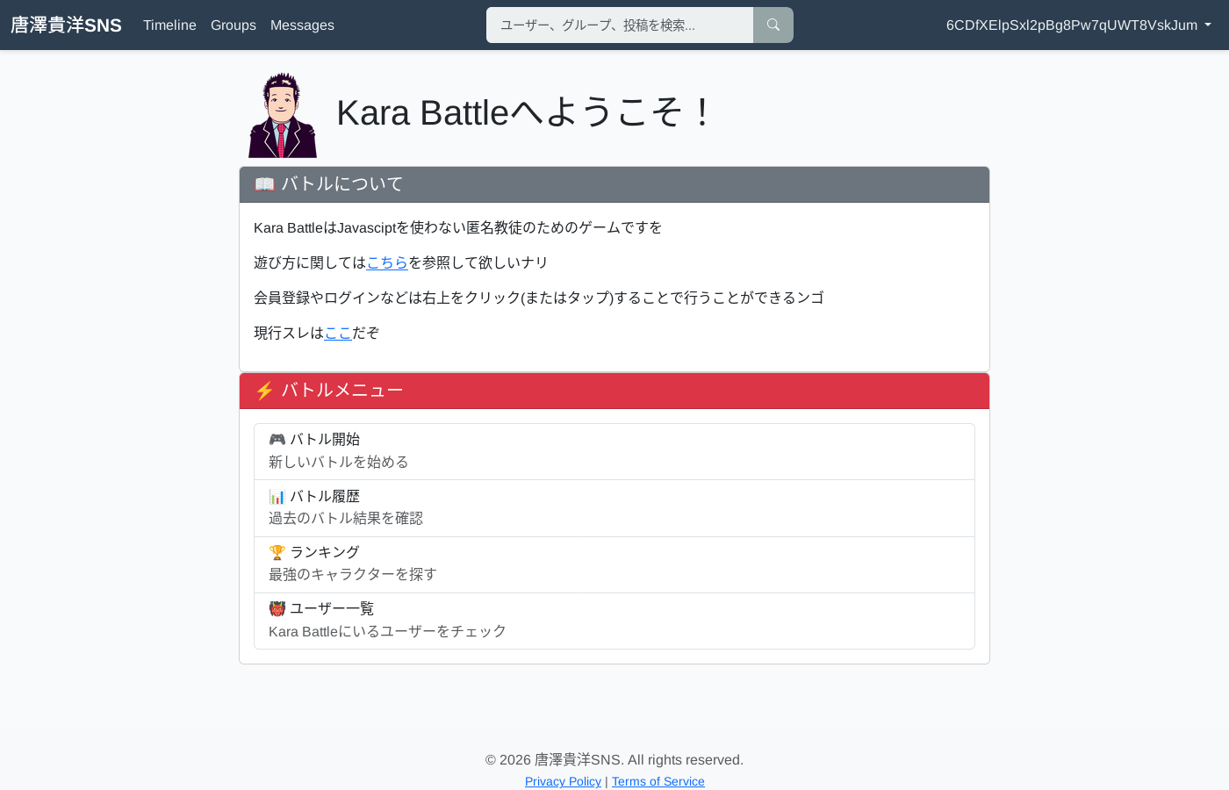This screenshot has width=1229, height=790.
Task: Follow the ここ current thread link
Action: (x=338, y=333)
